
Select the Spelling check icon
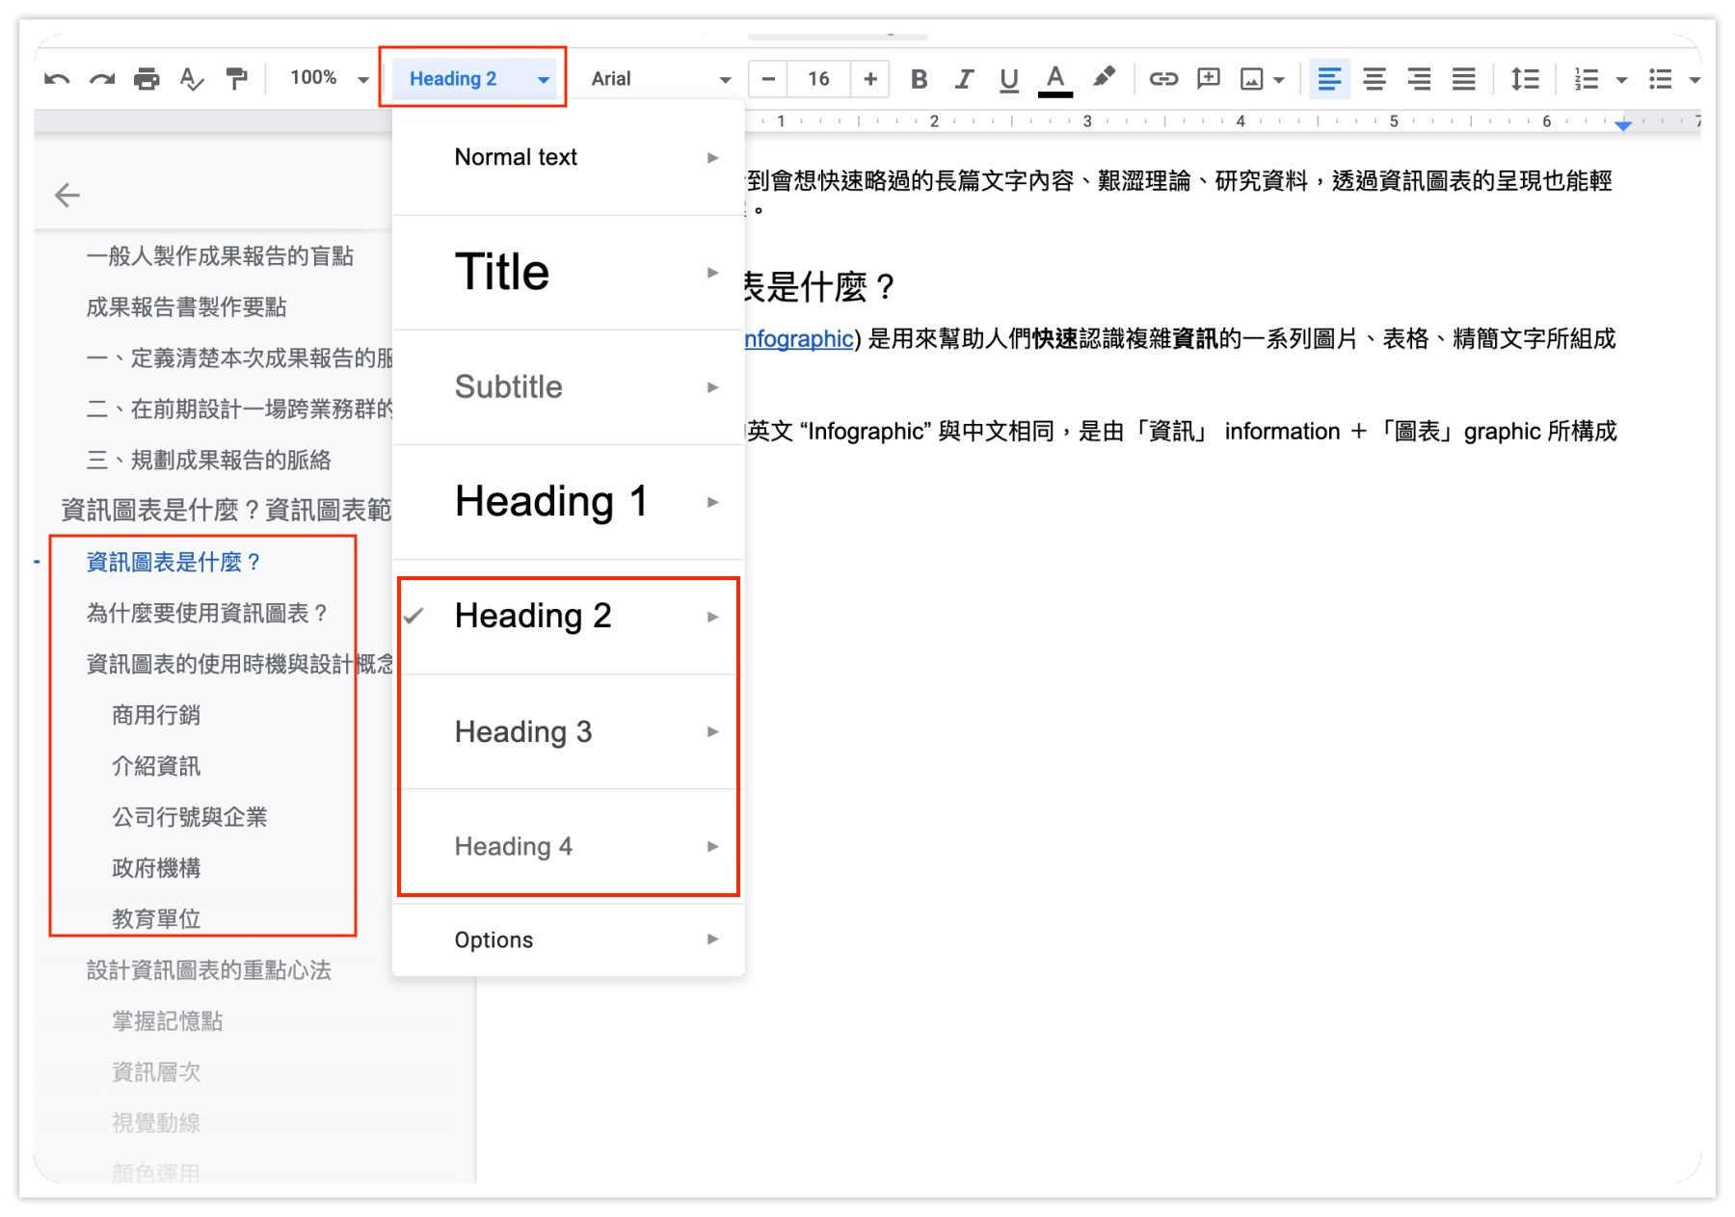192,79
